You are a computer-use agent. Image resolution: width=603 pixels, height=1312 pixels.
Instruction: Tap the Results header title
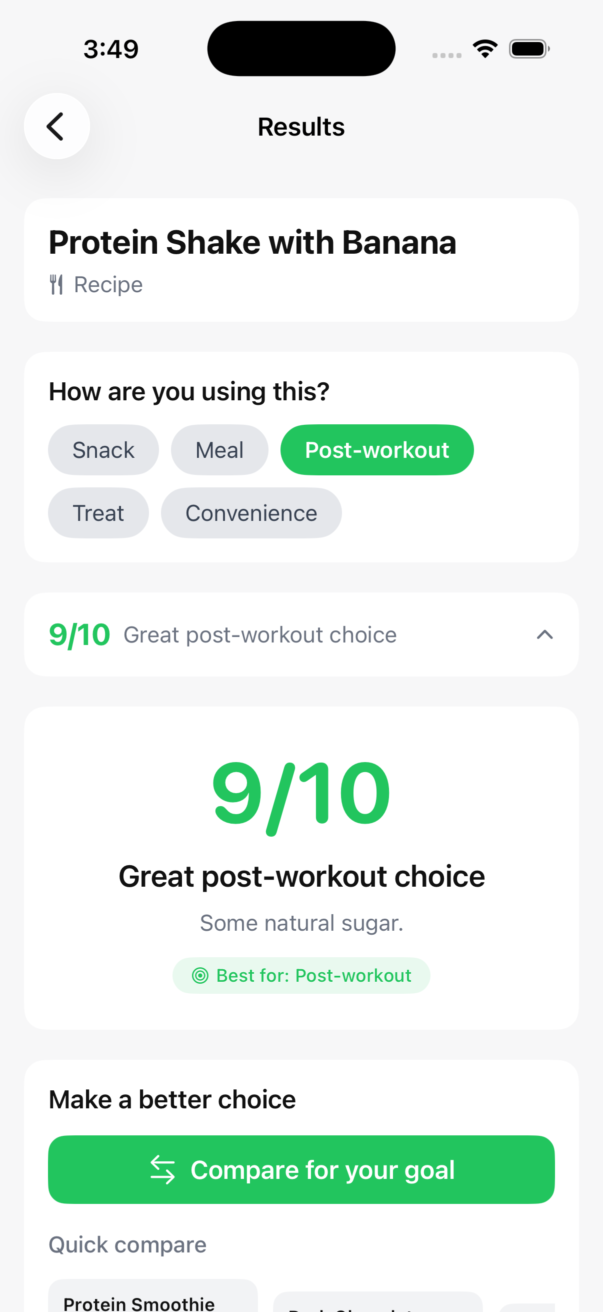[301, 126]
